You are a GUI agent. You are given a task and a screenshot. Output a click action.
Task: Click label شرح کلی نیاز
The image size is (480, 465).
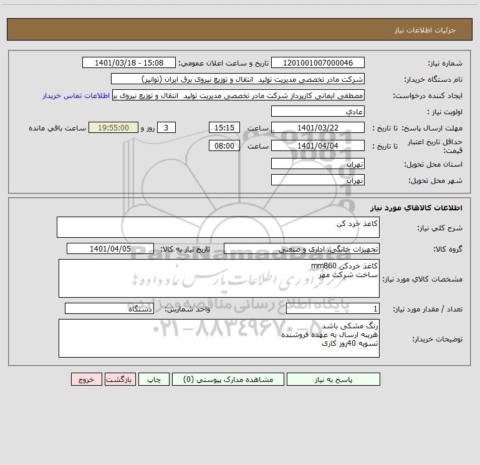(440, 228)
